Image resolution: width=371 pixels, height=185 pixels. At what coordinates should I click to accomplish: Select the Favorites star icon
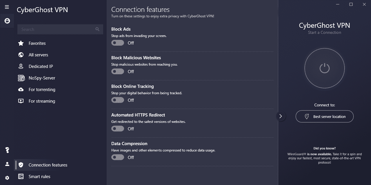[x=21, y=43]
